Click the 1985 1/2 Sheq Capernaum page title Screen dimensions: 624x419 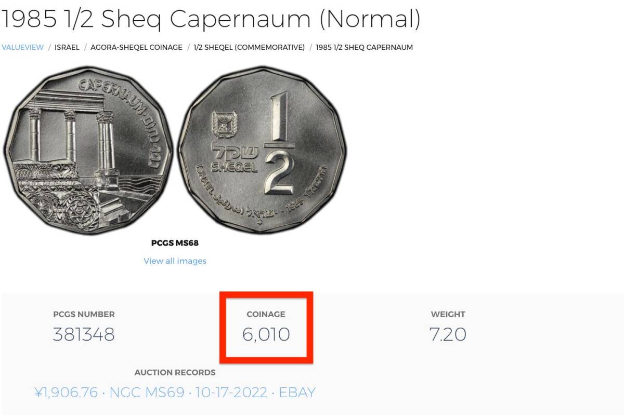[211, 19]
